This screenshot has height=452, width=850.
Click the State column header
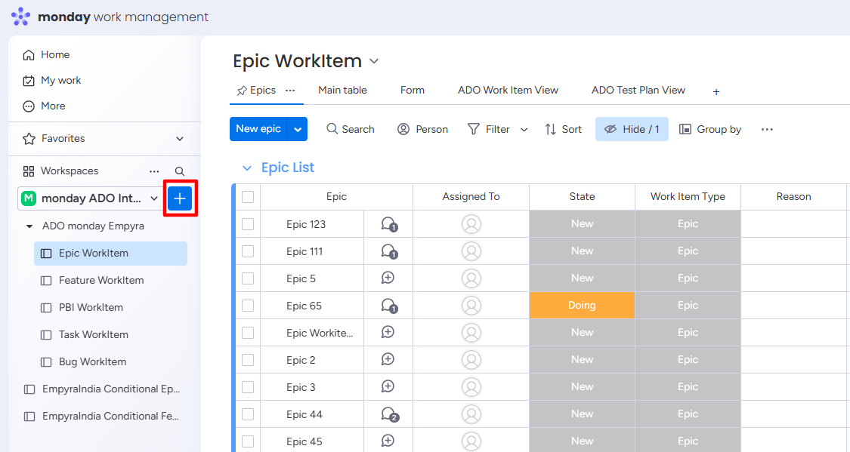point(583,197)
